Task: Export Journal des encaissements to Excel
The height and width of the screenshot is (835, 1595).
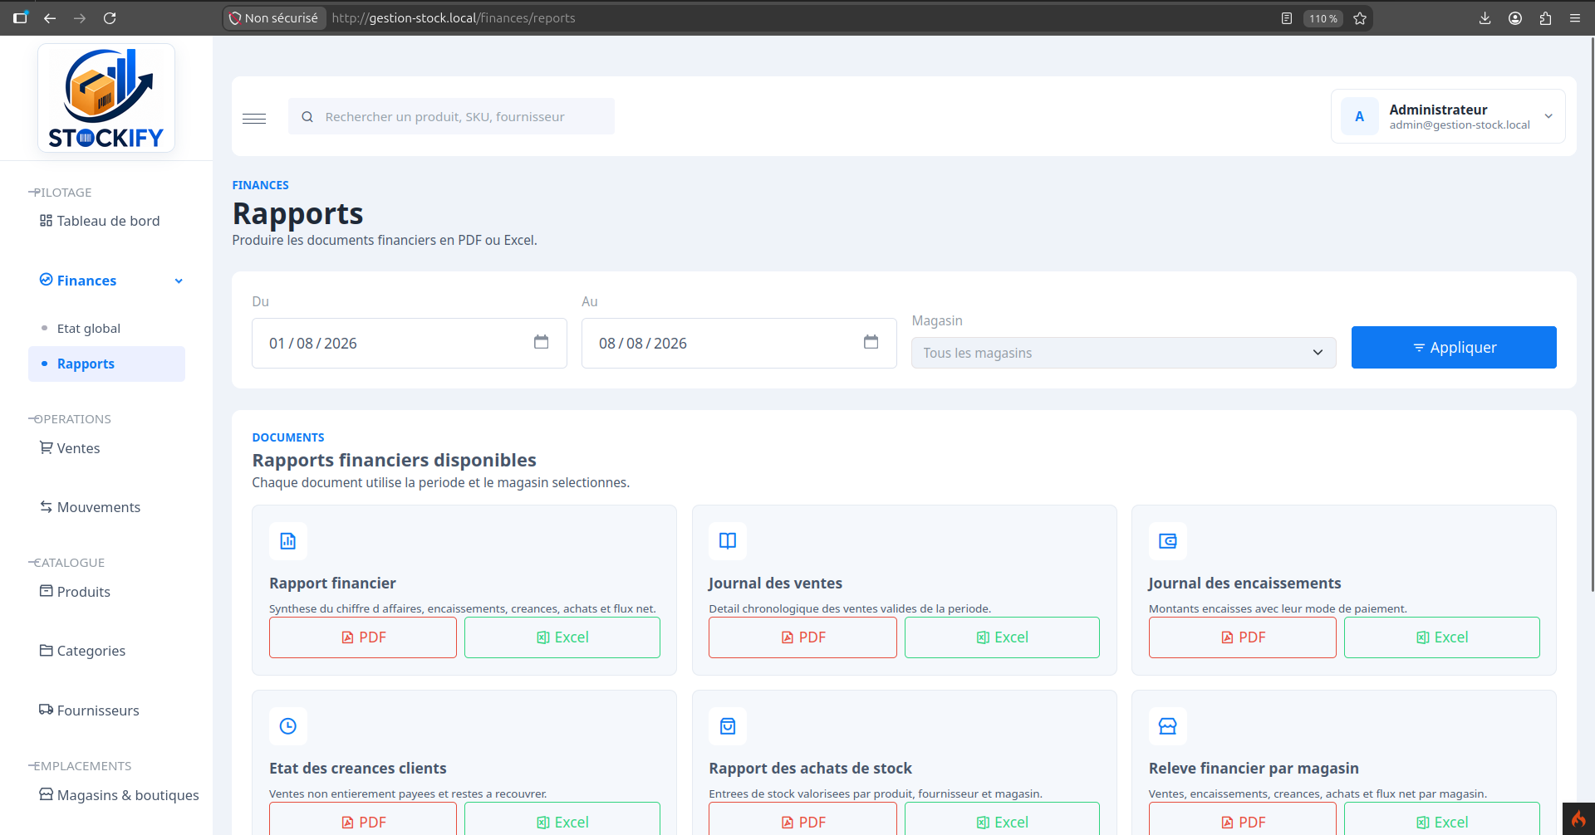Action: (1442, 637)
